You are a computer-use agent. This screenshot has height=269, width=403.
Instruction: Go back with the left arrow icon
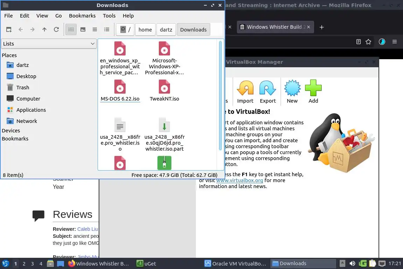(21, 30)
